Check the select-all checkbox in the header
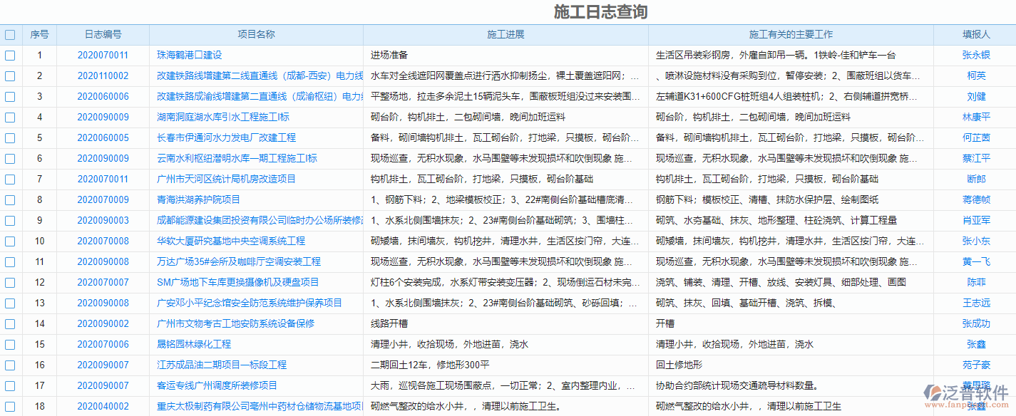The height and width of the screenshot is (416, 1016). [10, 33]
